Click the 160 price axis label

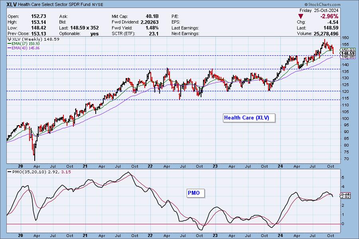click(x=345, y=38)
